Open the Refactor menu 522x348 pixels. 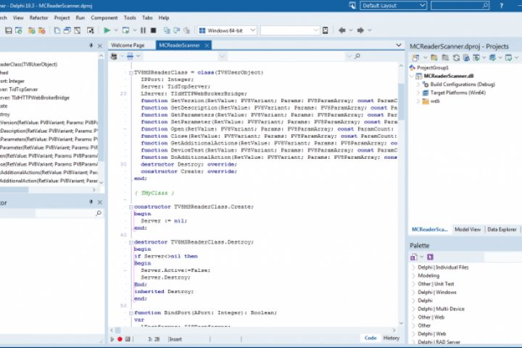39,17
